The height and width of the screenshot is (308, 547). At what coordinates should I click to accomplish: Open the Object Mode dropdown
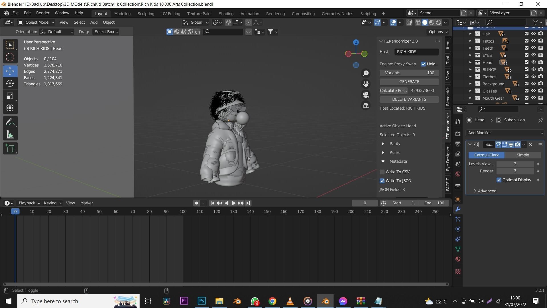click(x=36, y=22)
